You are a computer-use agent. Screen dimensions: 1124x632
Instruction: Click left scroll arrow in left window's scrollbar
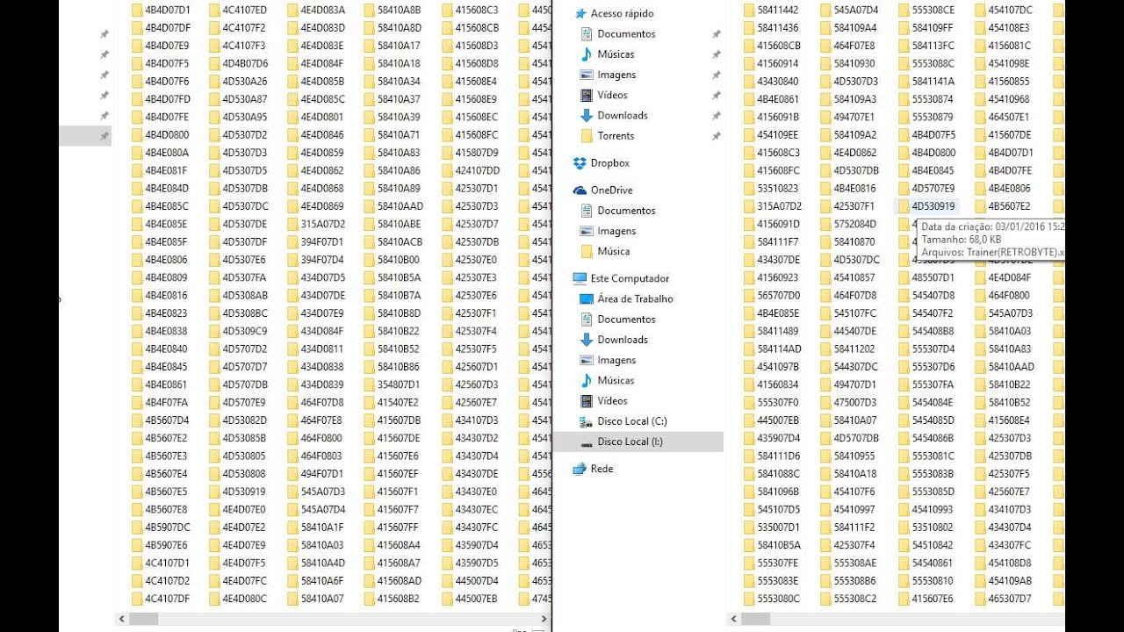(121, 619)
